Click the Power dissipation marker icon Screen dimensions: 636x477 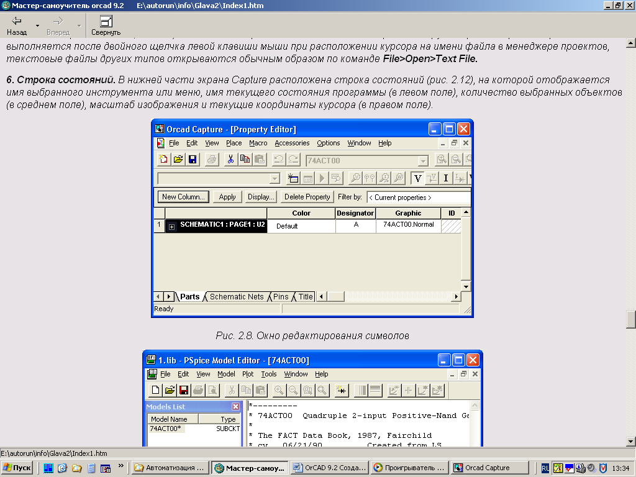(x=399, y=178)
